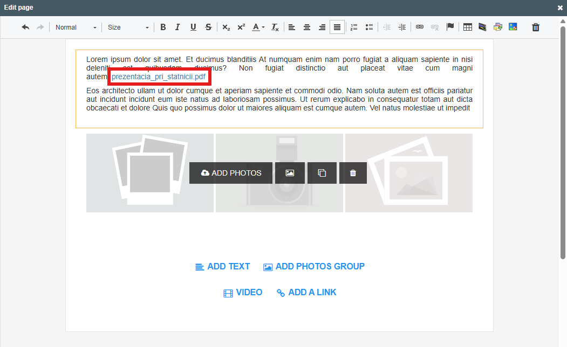
Task: Click the insert link chain icon
Action: tap(420, 27)
